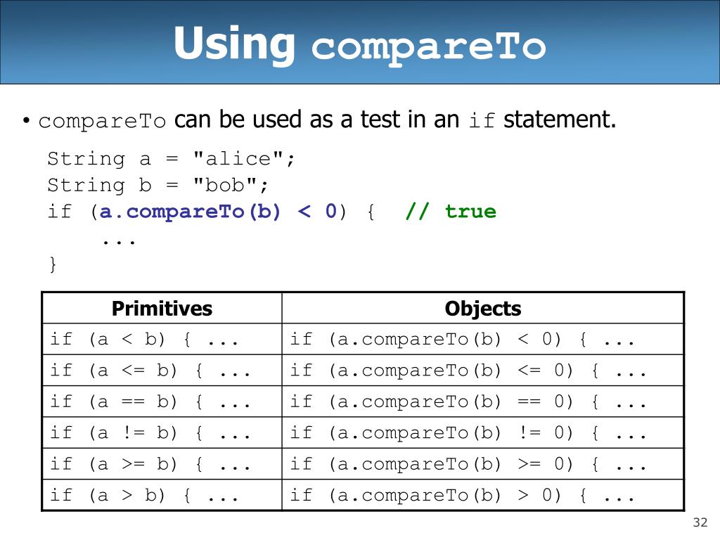Select the cell if (a == b)
Screen dimensions: 720x540
(x=162, y=401)
